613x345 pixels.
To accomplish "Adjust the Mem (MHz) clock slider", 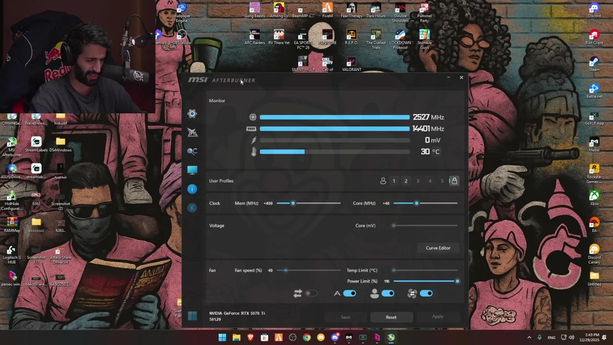I will click(x=308, y=203).
